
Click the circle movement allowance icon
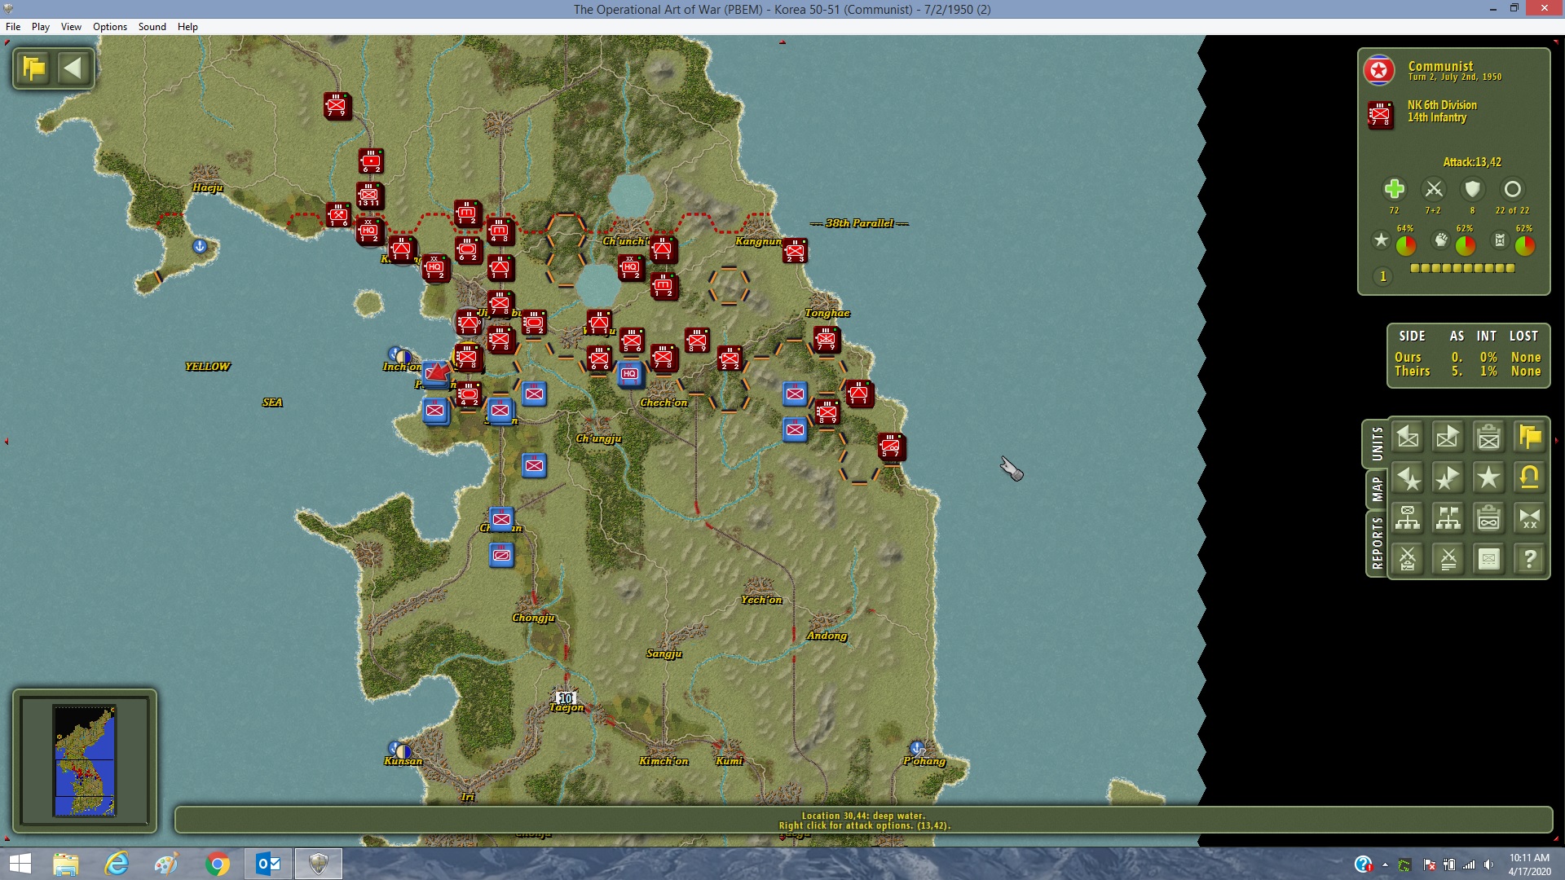point(1512,190)
